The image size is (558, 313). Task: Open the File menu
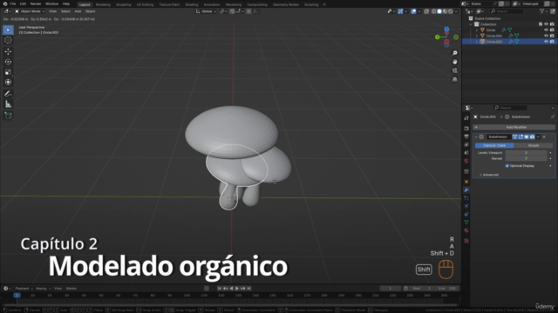13,3
